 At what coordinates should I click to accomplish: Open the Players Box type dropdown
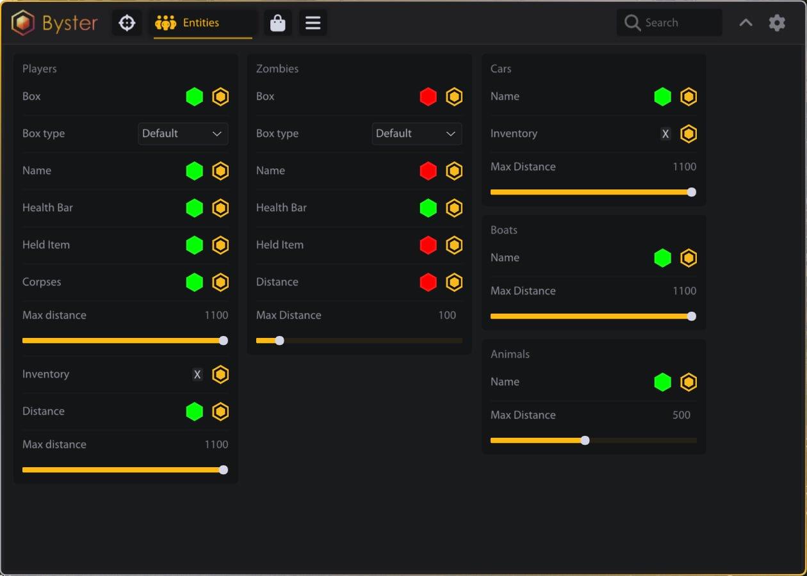pyautogui.click(x=183, y=134)
